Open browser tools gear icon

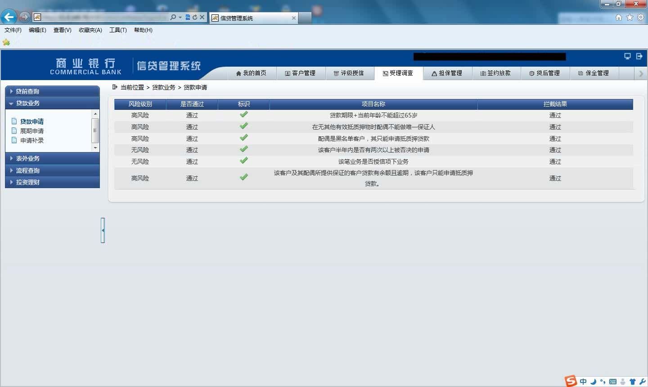click(x=640, y=17)
